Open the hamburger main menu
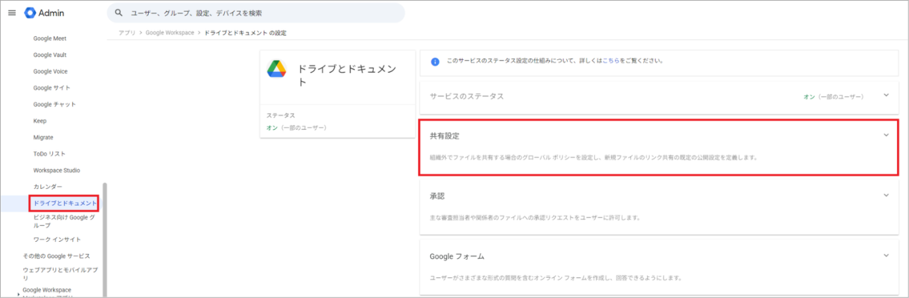This screenshot has height=298, width=909. [11, 13]
